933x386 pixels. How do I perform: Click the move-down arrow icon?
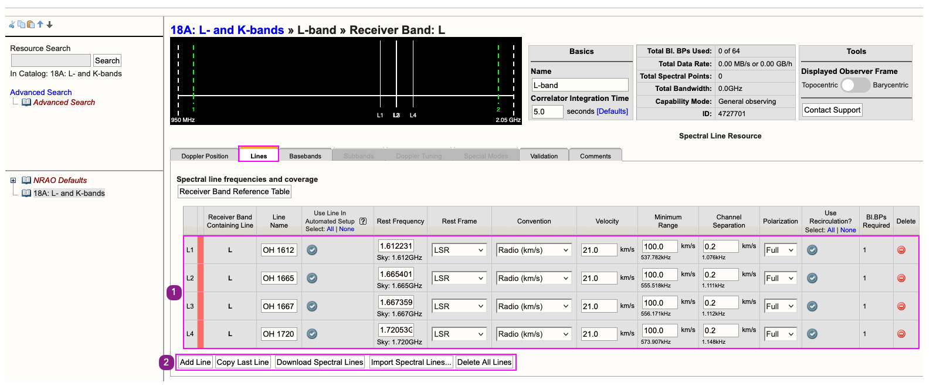tap(50, 25)
